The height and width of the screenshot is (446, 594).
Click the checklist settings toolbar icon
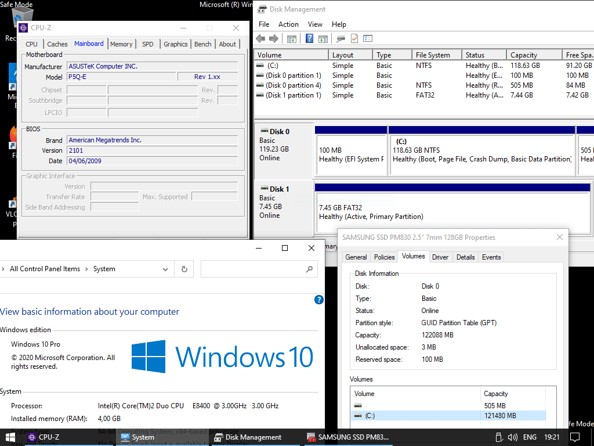368,38
